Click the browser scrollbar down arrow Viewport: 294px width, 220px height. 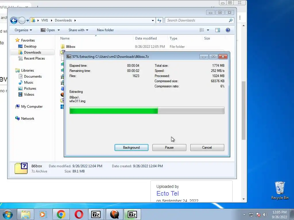click(x=243, y=199)
